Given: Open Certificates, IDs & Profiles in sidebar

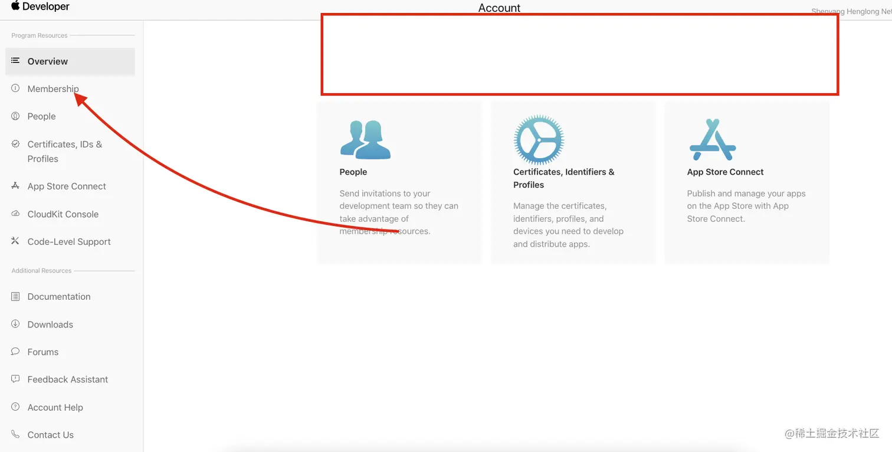Looking at the screenshot, I should [x=65, y=151].
